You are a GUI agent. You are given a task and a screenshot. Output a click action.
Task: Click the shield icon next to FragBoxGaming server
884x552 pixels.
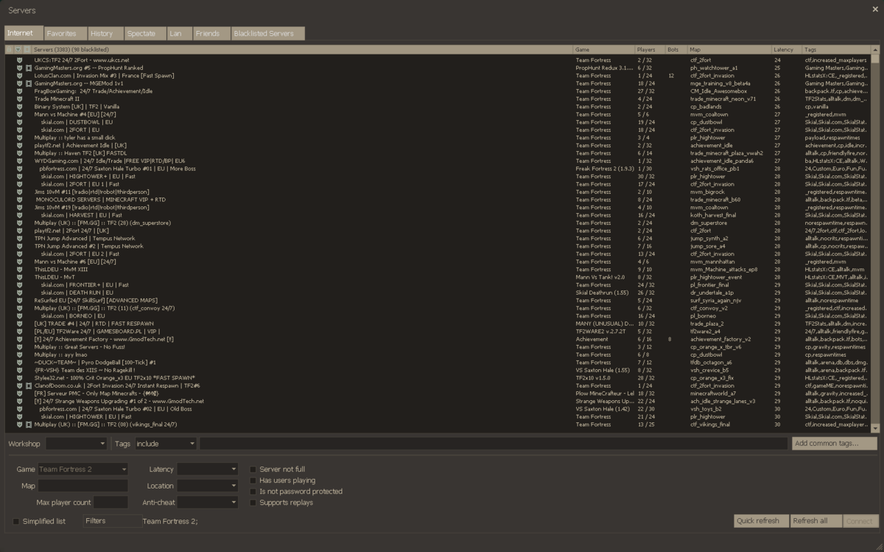point(20,91)
